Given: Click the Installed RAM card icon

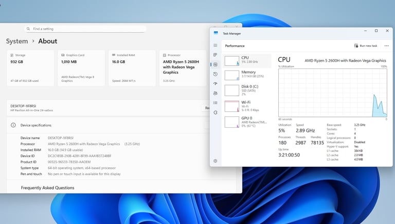Looking at the screenshot, I should click(x=114, y=55).
